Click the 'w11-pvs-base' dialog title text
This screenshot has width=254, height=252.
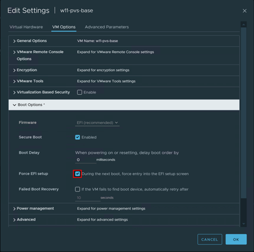click(x=76, y=11)
